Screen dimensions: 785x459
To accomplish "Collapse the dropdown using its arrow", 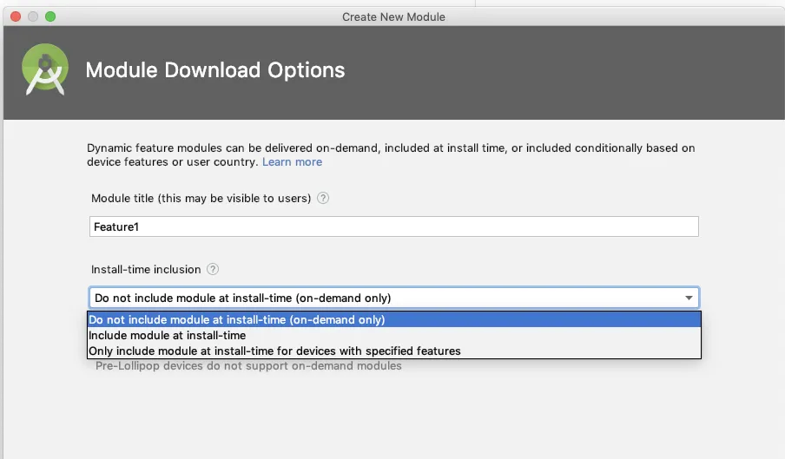I will 689,298.
